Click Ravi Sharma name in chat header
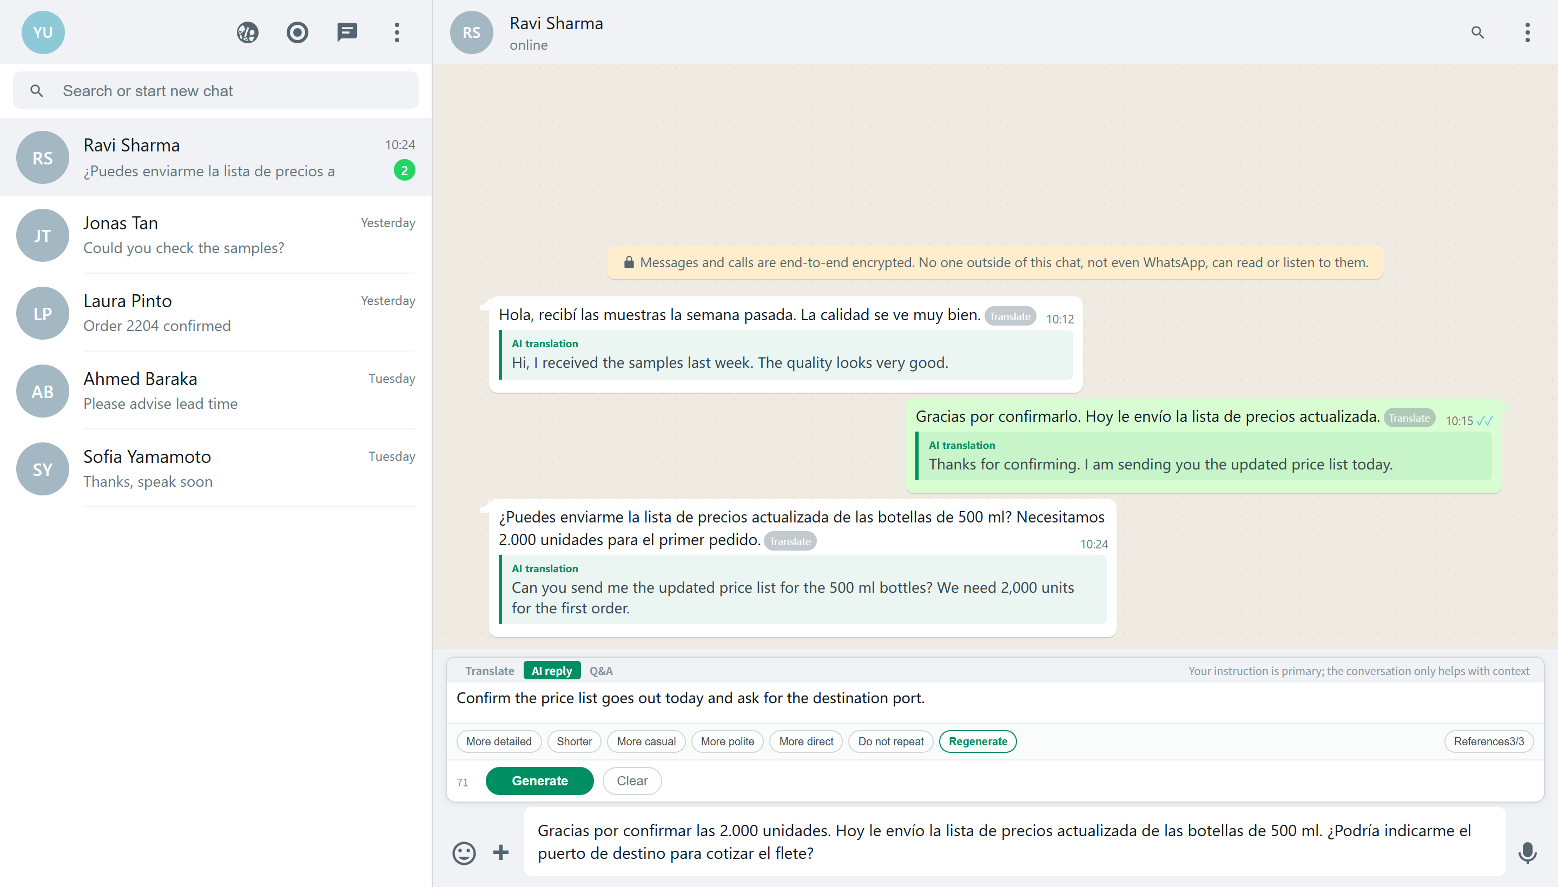Viewport: 1558px width, 887px height. (x=556, y=23)
